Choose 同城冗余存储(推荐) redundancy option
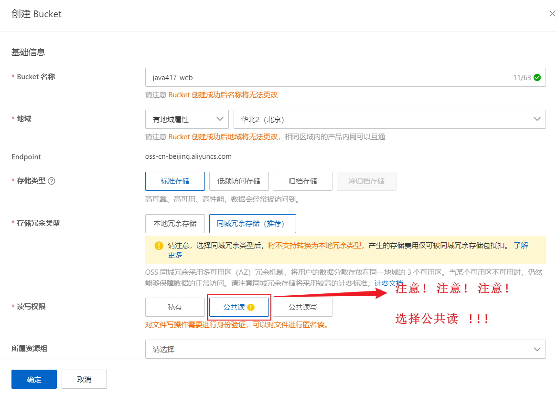The image size is (557, 394). [x=253, y=224]
